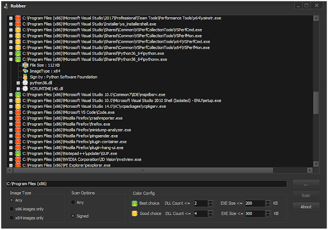Expand the vsinstr.exe tree node

11,18
